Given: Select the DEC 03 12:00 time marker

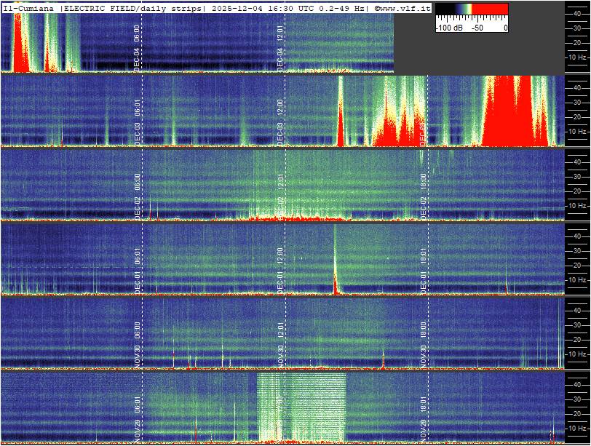Looking at the screenshot, I should (280, 122).
